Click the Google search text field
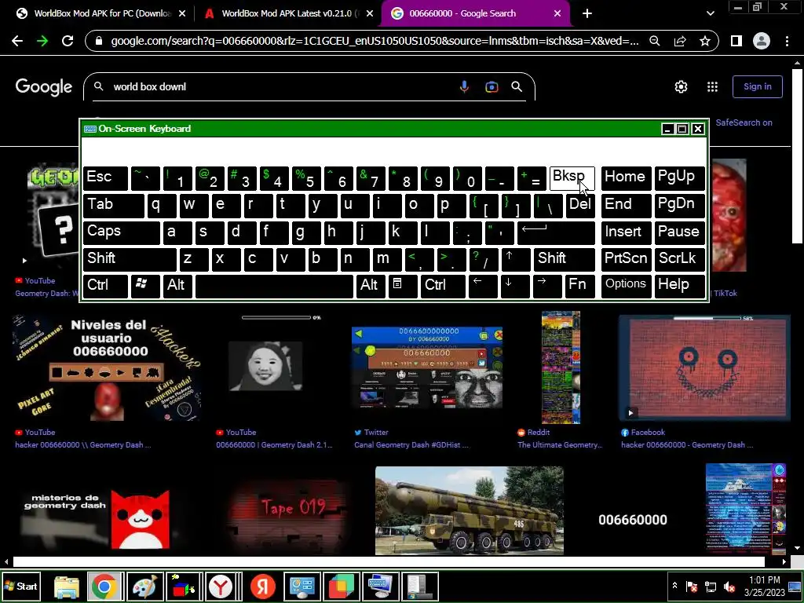 pyautogui.click(x=282, y=86)
